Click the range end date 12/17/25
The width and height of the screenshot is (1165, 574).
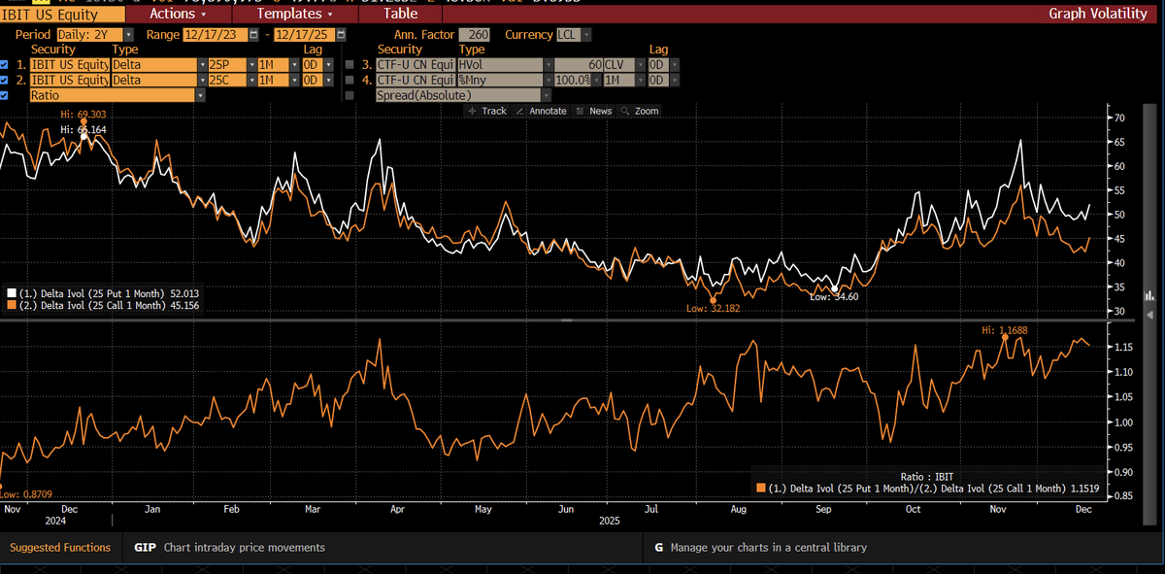[x=304, y=35]
